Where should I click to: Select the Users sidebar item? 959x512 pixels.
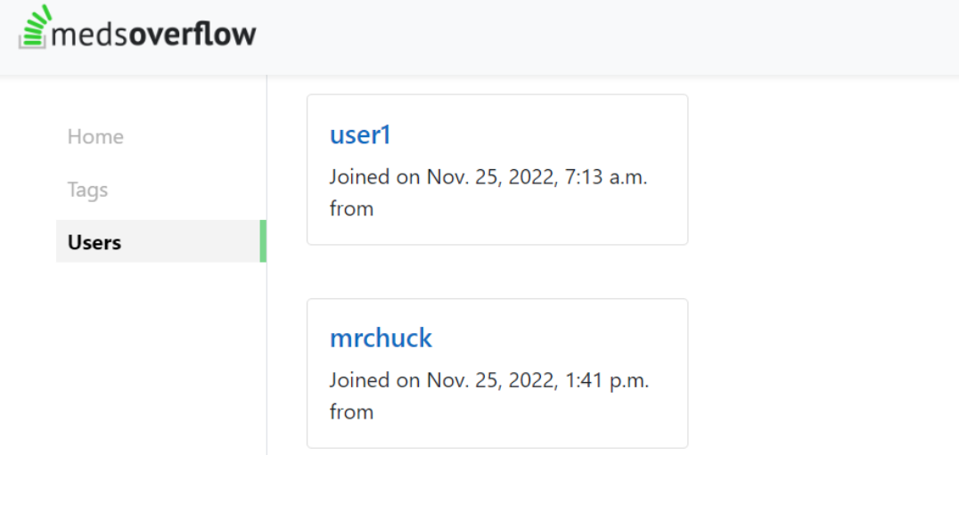(160, 241)
